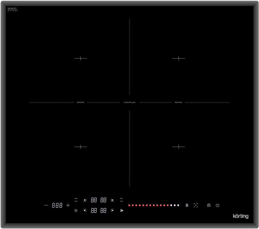Tap the timer plus key
Viewport: 259px width, 229px height.
coord(68,205)
